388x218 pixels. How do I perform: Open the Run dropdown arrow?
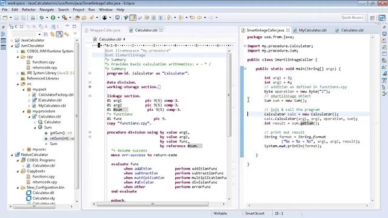58,18
